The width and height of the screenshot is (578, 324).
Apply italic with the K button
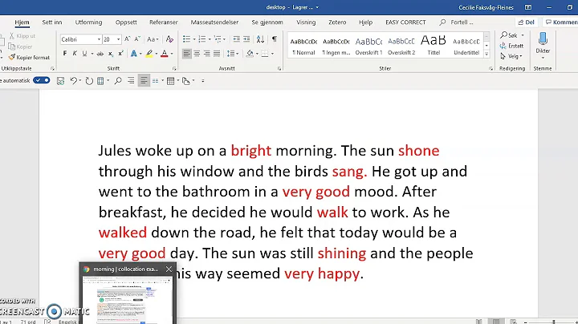pyautogui.click(x=75, y=54)
